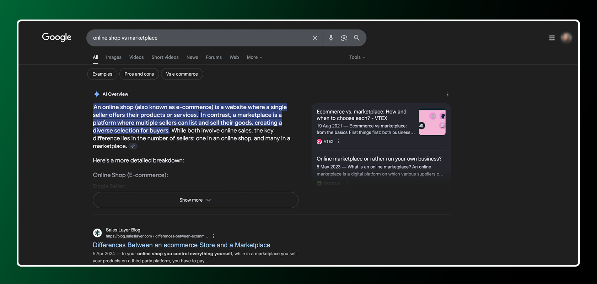
Task: Switch to the Web tab
Action: pos(234,57)
